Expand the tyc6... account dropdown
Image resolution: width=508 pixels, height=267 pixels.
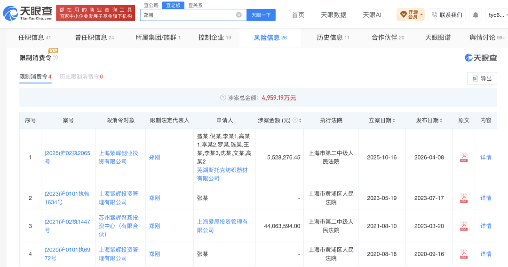(x=498, y=15)
